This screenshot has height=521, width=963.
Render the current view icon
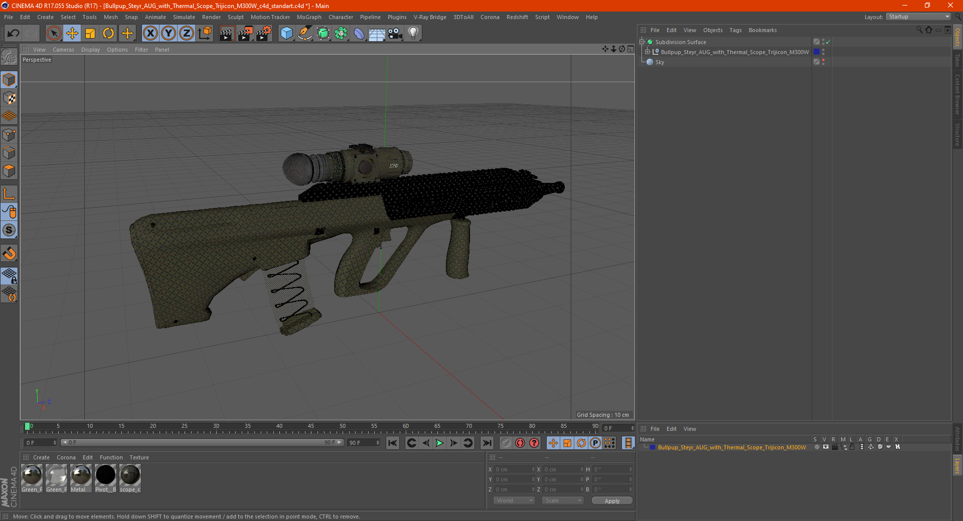227,34
